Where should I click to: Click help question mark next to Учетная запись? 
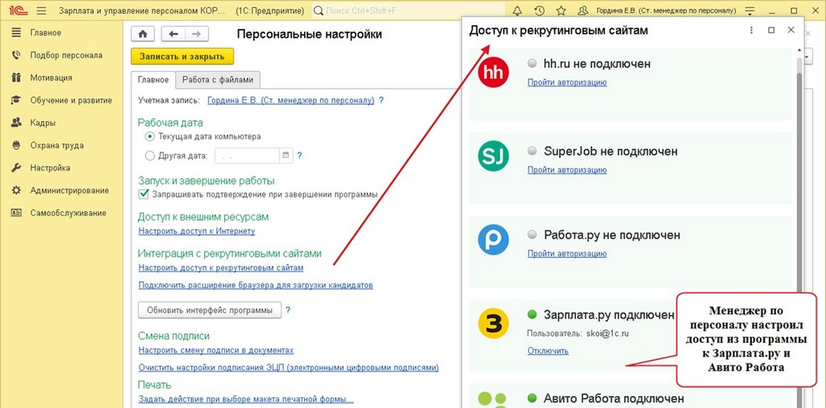(x=382, y=100)
